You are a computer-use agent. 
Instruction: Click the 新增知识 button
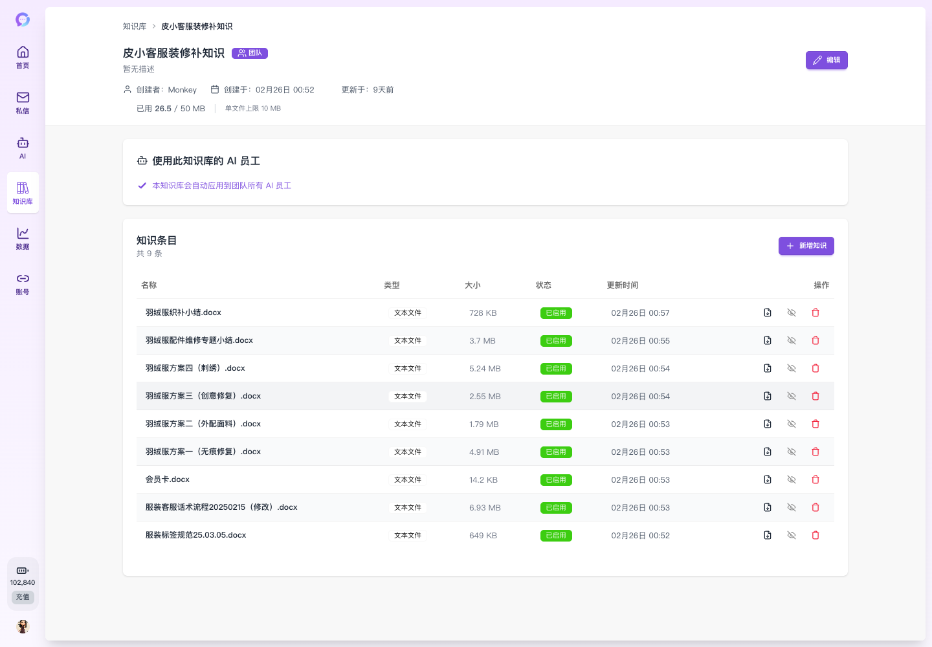coord(806,246)
